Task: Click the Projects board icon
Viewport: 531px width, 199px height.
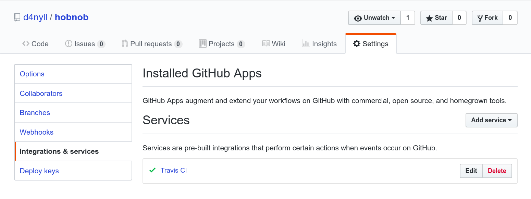Action: click(203, 43)
